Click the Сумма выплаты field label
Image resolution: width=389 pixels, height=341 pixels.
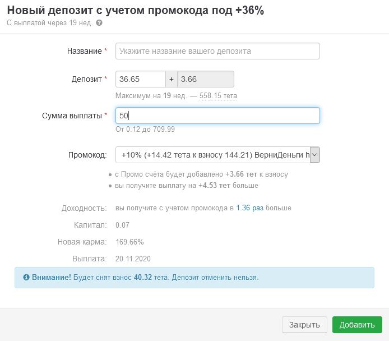(72, 116)
